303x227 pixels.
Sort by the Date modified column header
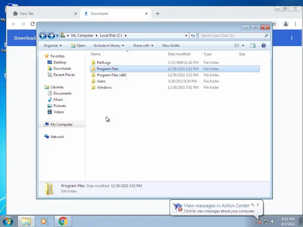click(x=184, y=54)
